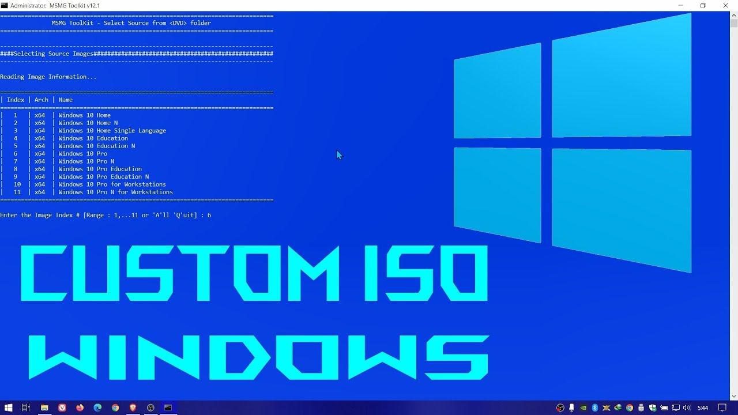Click the 'Selecting Source Images' banner line
Screen dimensions: 738x415
click(137, 54)
